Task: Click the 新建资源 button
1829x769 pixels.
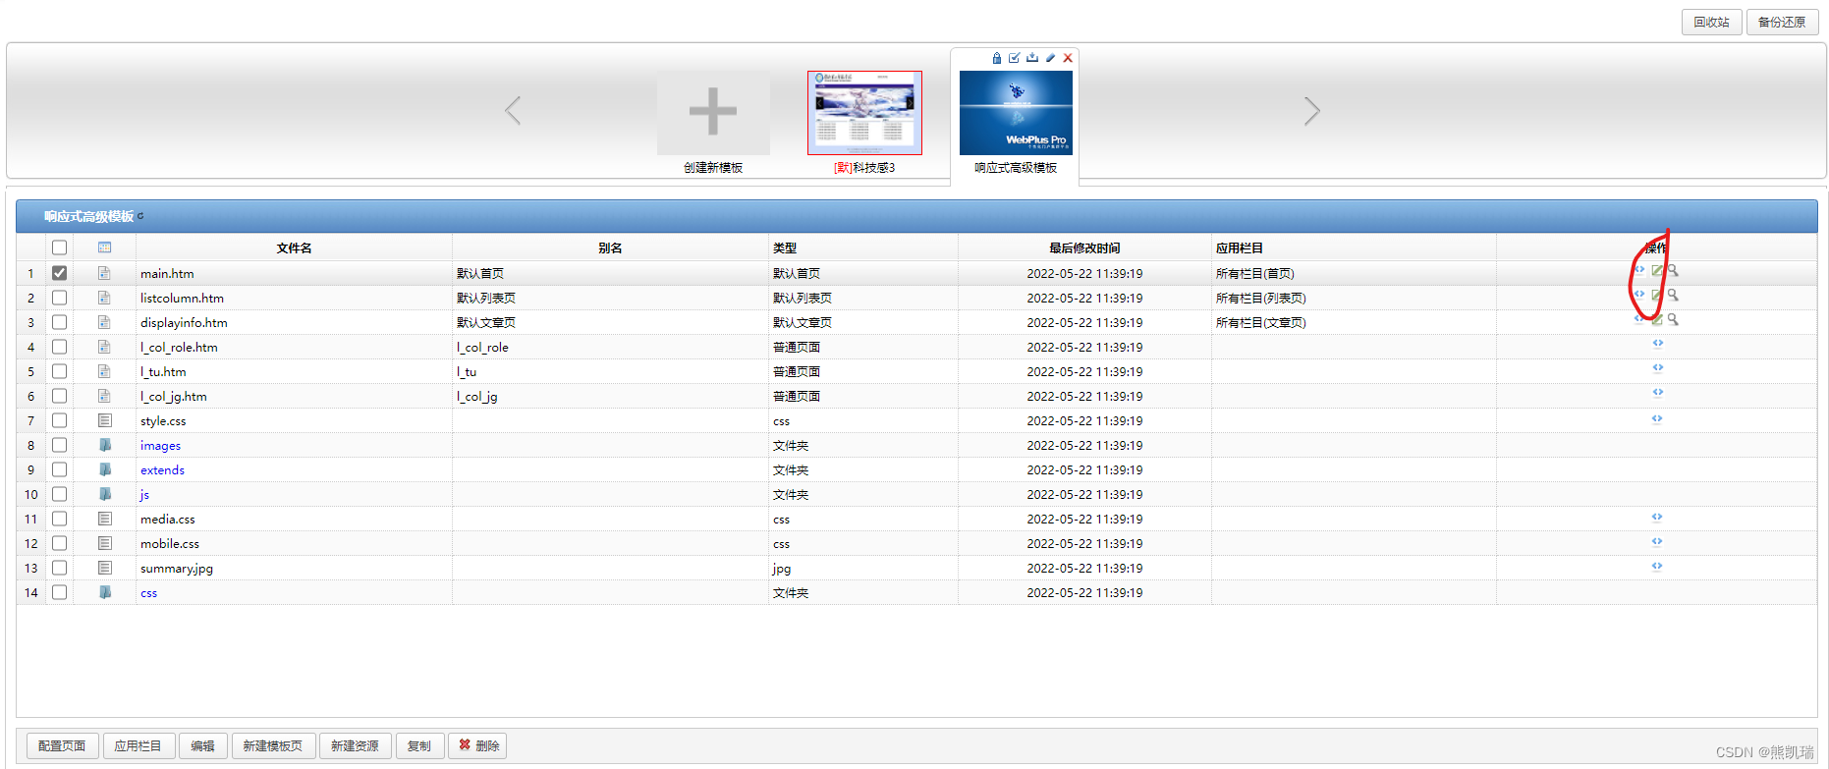Action: pos(355,745)
